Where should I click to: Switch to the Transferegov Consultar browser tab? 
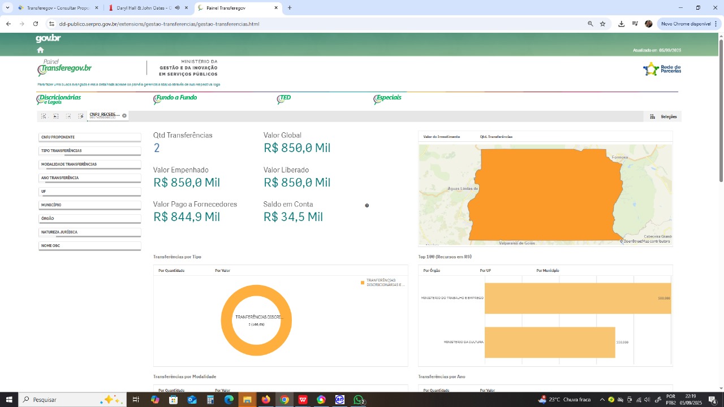click(x=58, y=8)
